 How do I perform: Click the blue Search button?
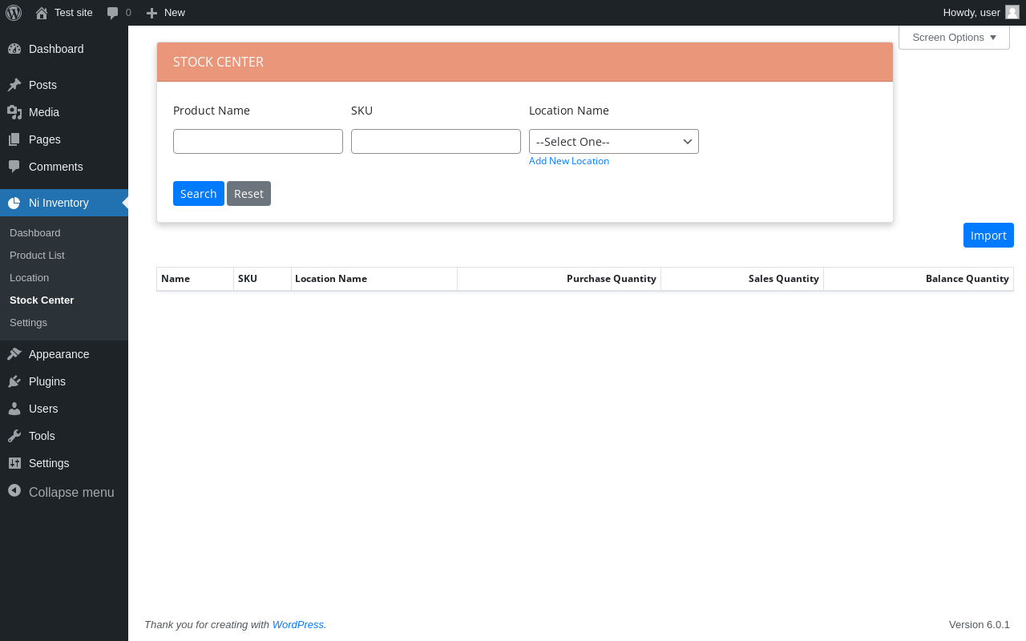[199, 194]
